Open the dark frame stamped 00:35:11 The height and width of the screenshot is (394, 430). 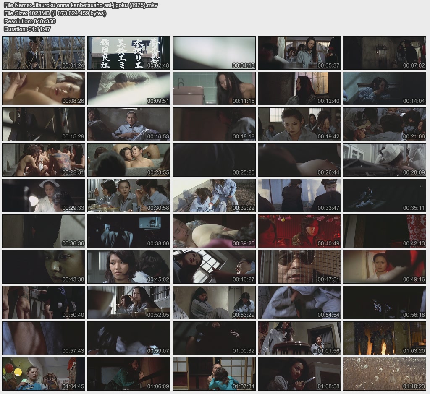[385, 196]
